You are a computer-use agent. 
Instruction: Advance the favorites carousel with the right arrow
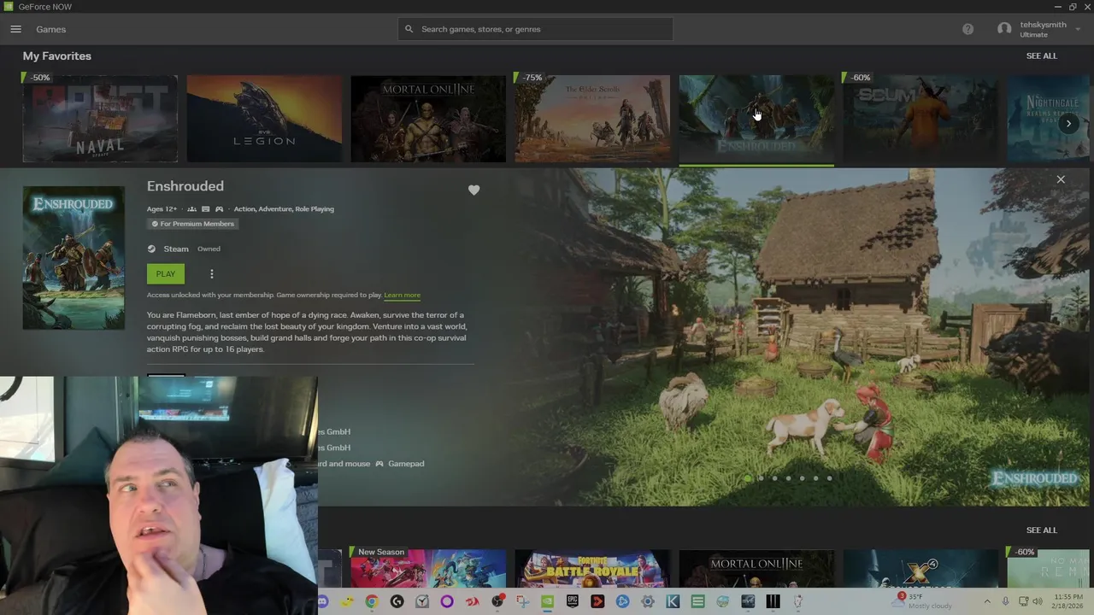[1068, 123]
